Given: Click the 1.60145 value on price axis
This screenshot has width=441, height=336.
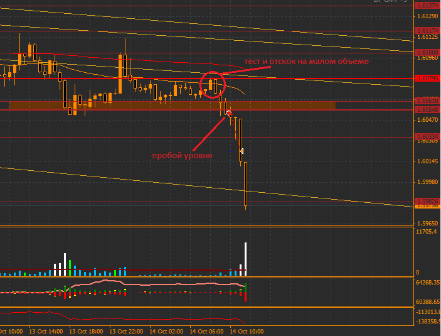Looking at the screenshot, I should tap(427, 161).
